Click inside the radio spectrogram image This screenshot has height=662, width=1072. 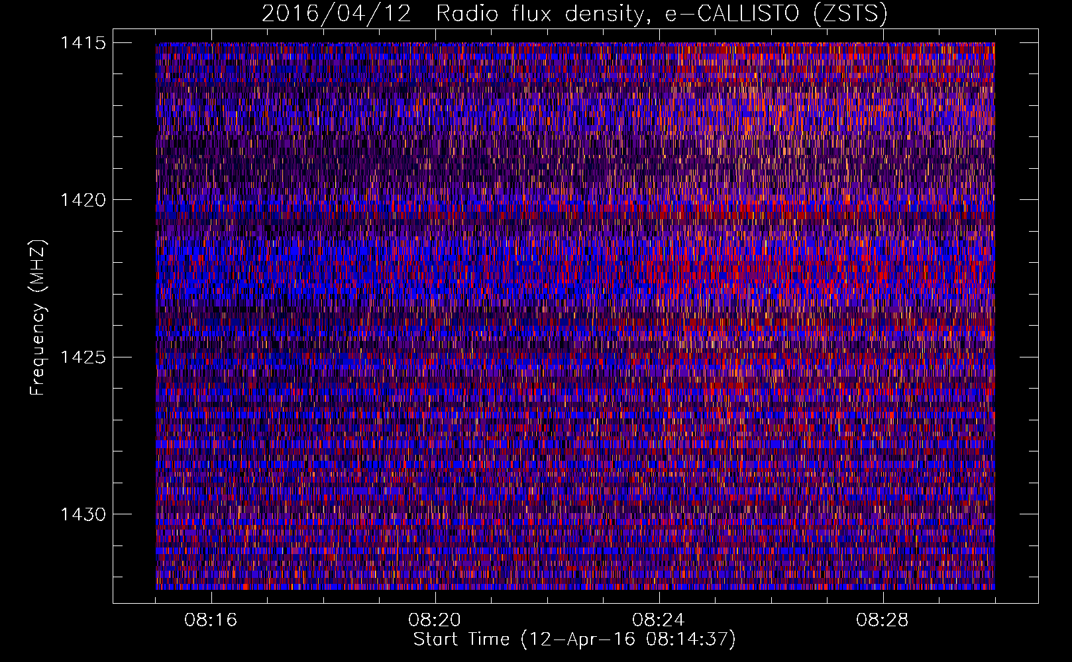pyautogui.click(x=575, y=316)
